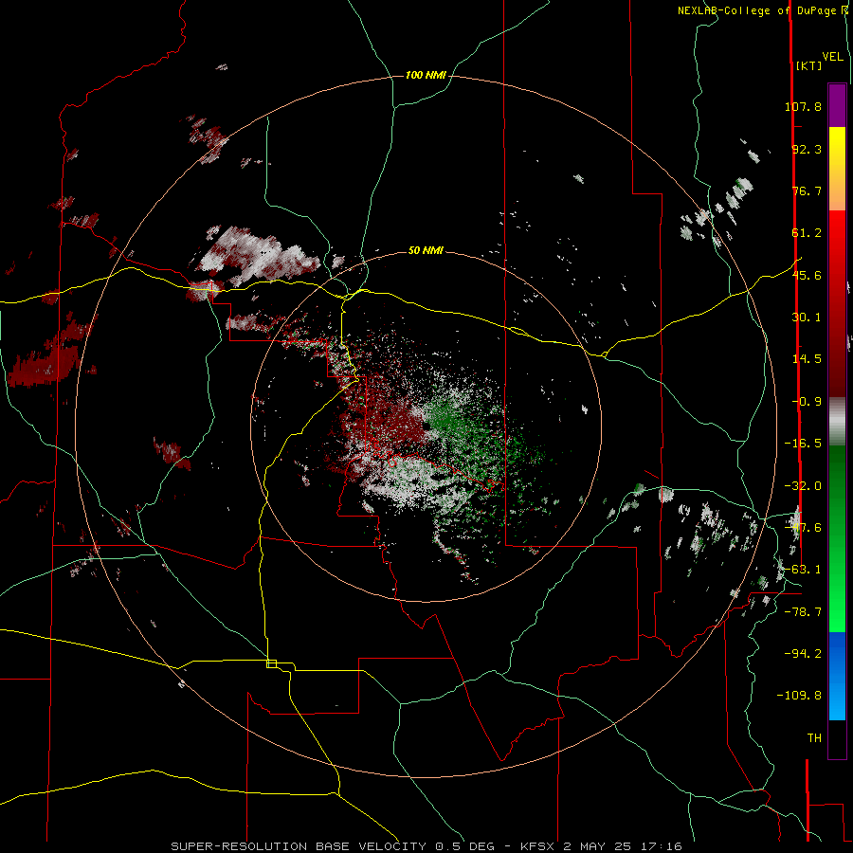853x853 pixels.
Task: Click the small yellow square highway marker
Action: tap(271, 663)
